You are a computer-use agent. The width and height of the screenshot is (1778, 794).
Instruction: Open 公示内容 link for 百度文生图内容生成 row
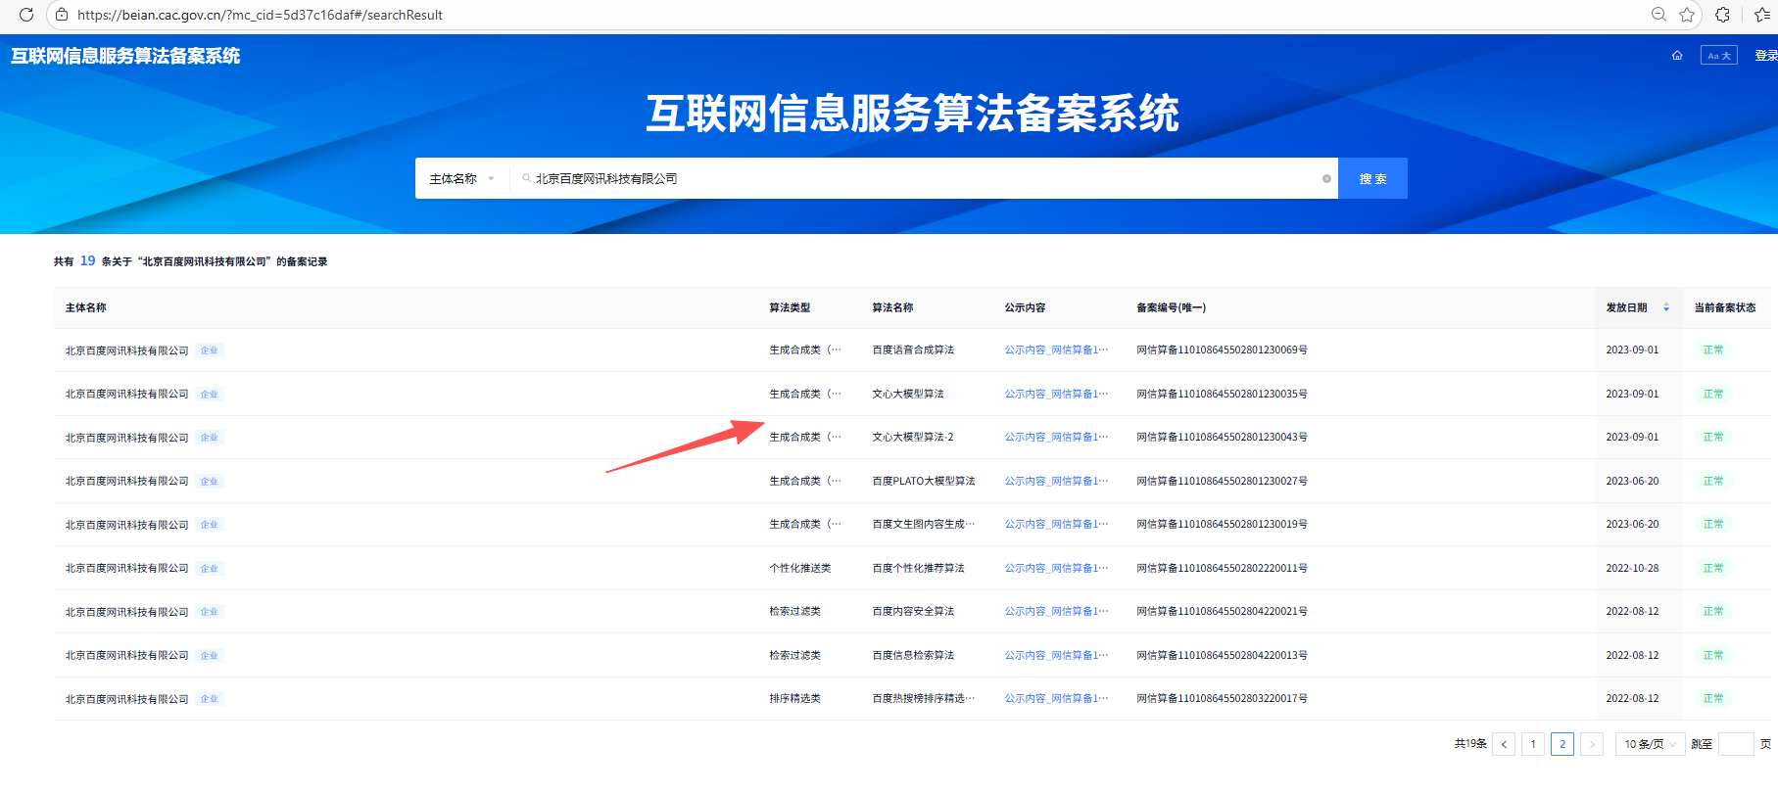click(1056, 525)
